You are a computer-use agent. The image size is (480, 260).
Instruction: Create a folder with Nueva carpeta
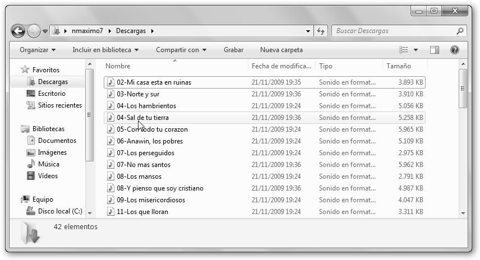pos(281,50)
